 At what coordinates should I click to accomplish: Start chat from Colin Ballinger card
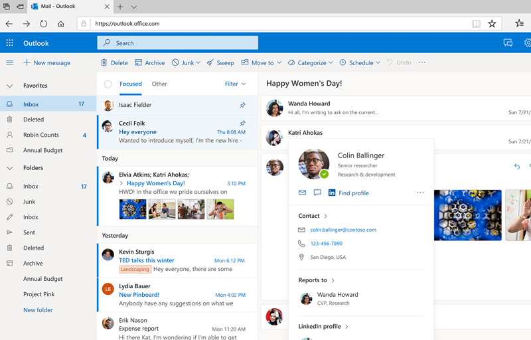[317, 193]
